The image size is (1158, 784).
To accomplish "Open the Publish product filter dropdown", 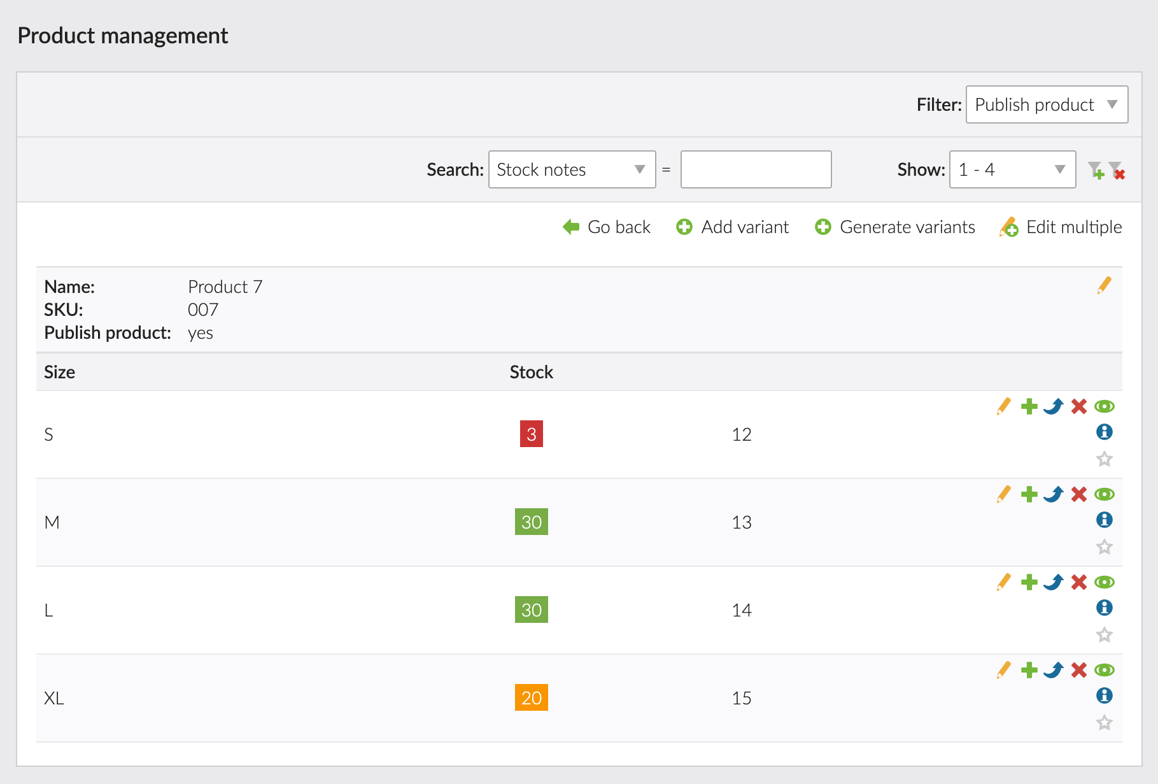I will coord(1046,104).
